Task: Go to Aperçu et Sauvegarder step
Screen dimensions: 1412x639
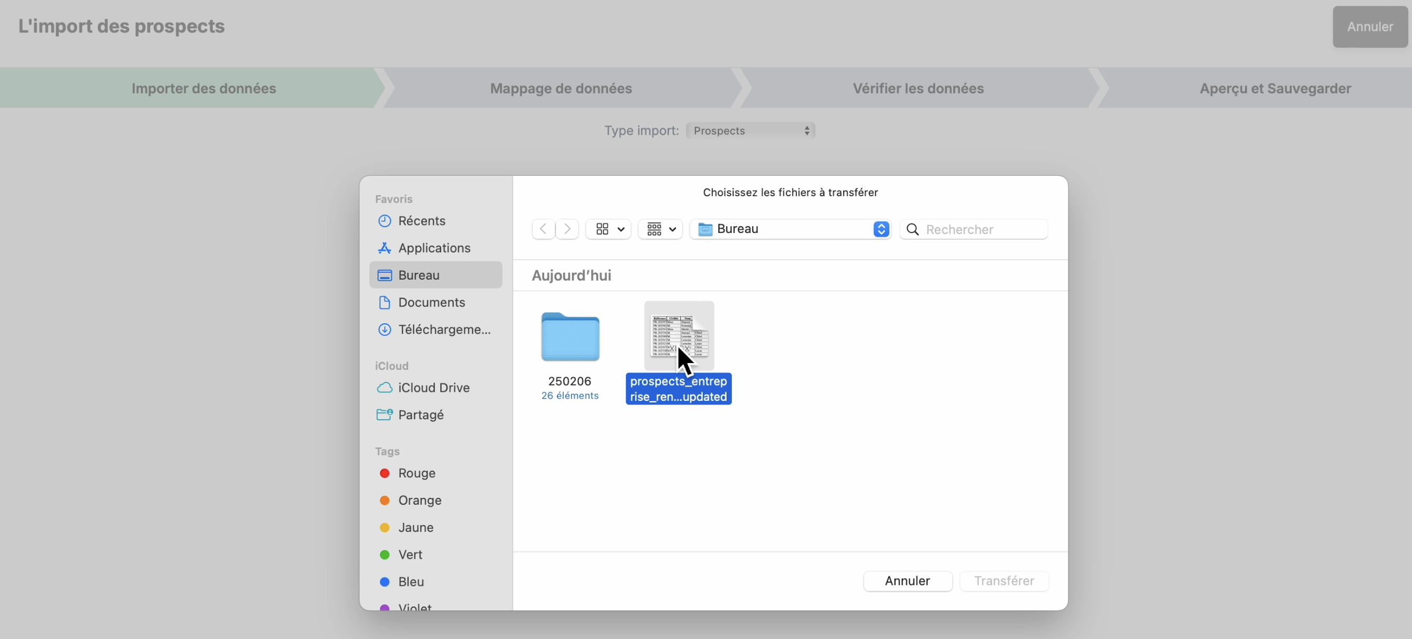Action: 1274,88
